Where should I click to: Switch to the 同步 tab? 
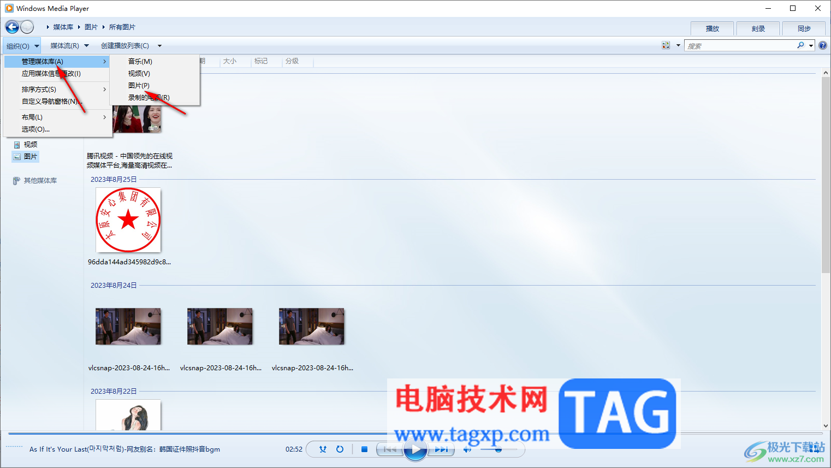[804, 28]
